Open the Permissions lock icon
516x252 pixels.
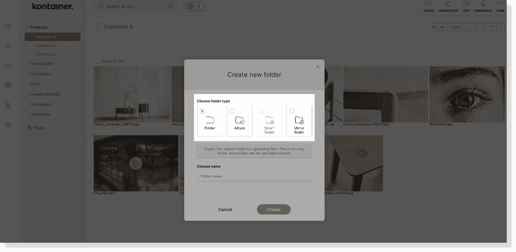(483, 3)
